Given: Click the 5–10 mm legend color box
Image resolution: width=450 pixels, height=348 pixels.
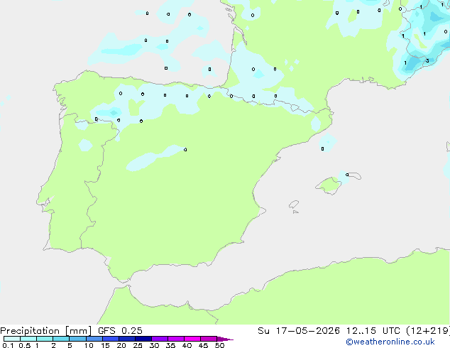Looking at the screenshot, I should point(77,339).
